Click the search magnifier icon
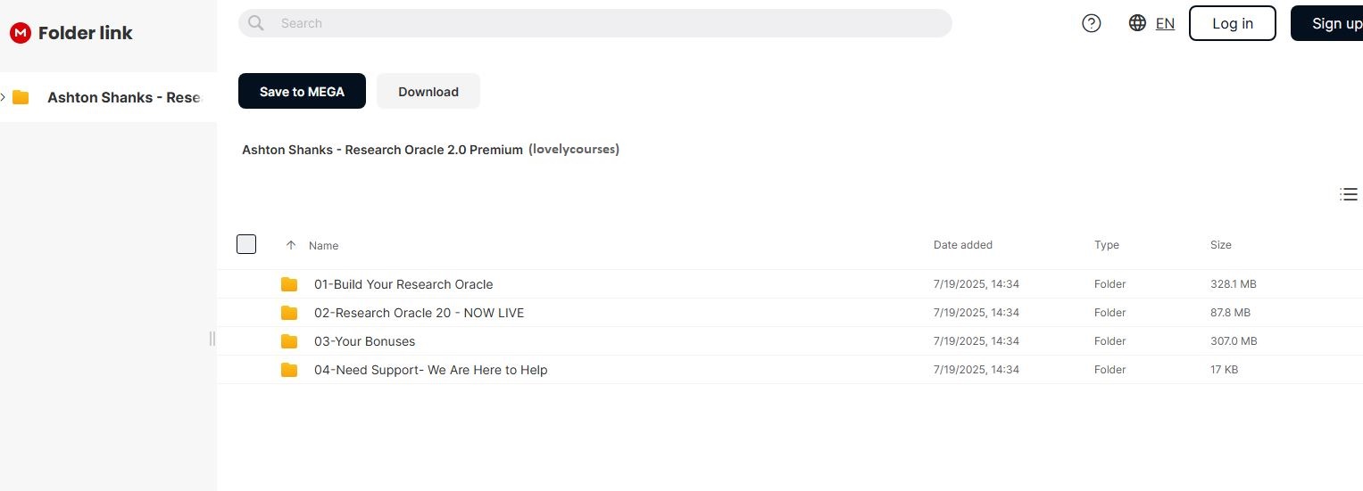 coord(256,23)
